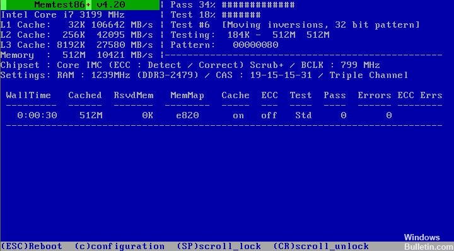Click the Test #6 Moving inversions text

pos(295,25)
